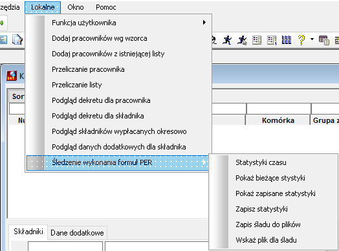Select Przeliczanie listy menu entry
This screenshot has width=339, height=251.
118,85
